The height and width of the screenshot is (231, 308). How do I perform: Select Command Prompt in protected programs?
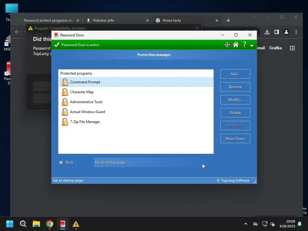pos(136,82)
